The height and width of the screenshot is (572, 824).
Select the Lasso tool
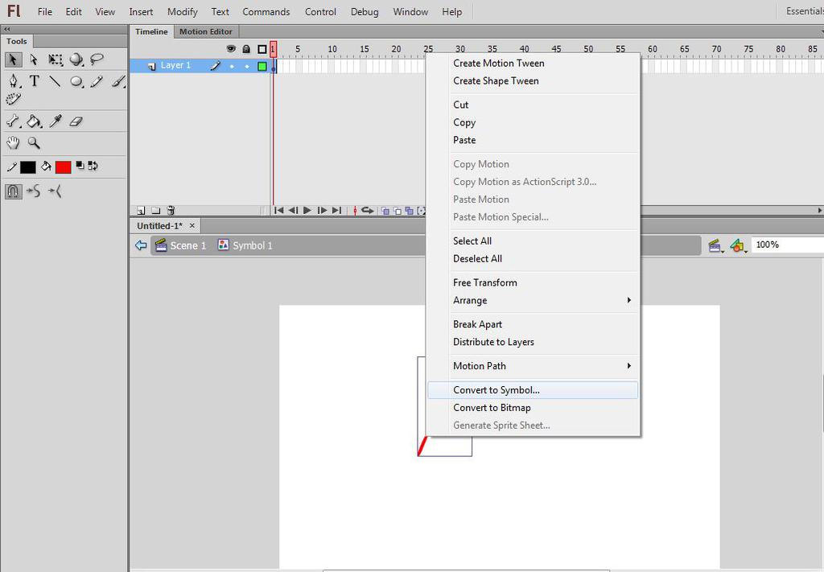pyautogui.click(x=97, y=60)
